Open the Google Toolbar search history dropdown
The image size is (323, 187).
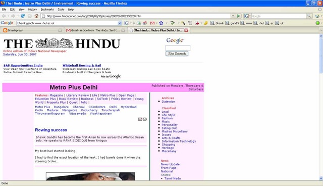(x=120, y=23)
